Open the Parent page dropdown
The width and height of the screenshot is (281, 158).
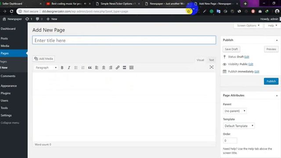tap(235, 111)
